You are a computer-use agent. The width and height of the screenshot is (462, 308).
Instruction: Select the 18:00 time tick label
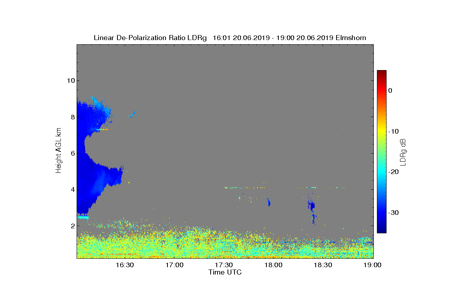point(273,265)
